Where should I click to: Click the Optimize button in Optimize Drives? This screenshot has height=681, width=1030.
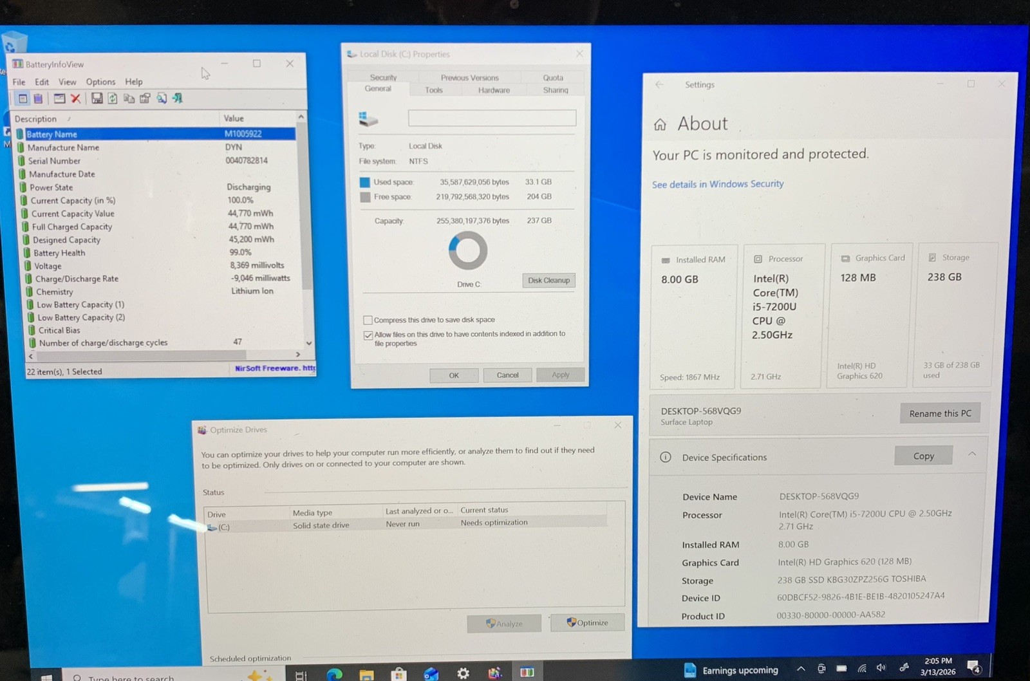[587, 622]
